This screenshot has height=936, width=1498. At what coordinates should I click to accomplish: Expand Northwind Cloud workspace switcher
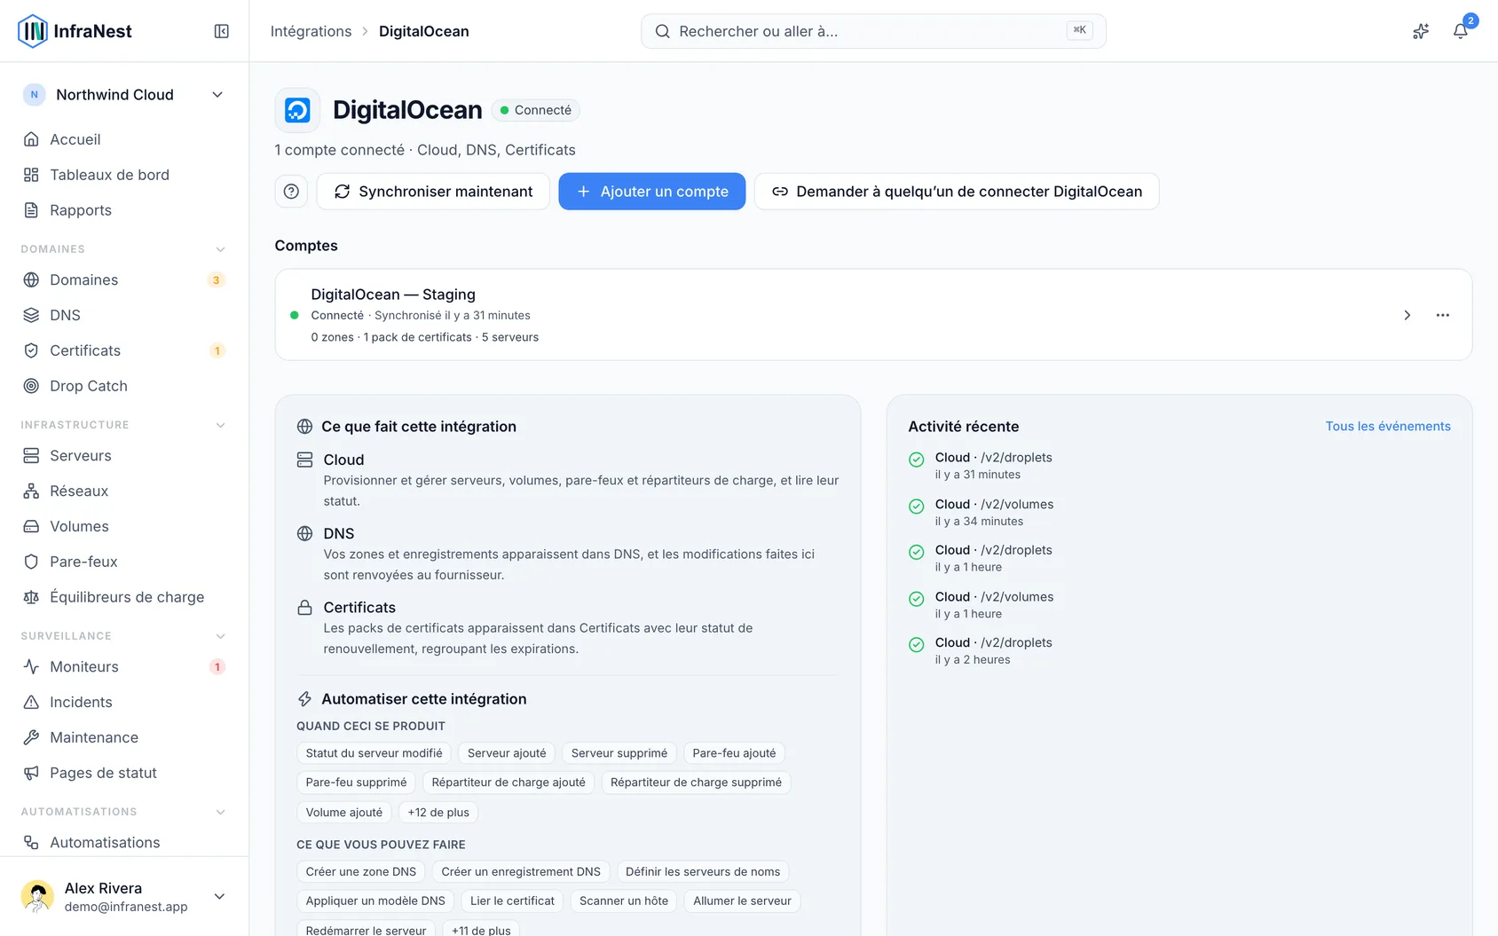coord(124,95)
